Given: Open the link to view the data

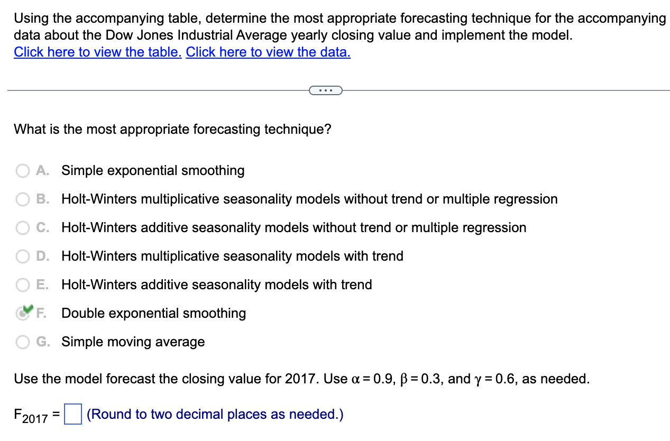Looking at the screenshot, I should point(268,52).
